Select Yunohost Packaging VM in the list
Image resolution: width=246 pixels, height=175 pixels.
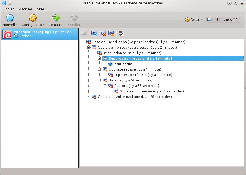click(x=40, y=34)
